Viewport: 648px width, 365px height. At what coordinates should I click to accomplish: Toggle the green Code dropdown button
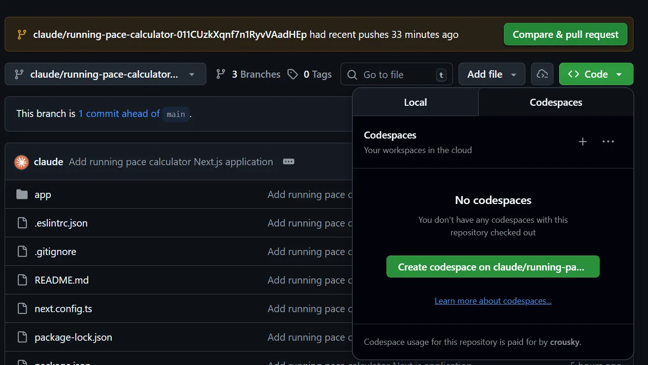pos(596,74)
